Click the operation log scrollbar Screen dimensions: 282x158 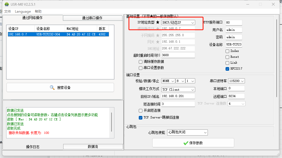click(x=112, y=122)
